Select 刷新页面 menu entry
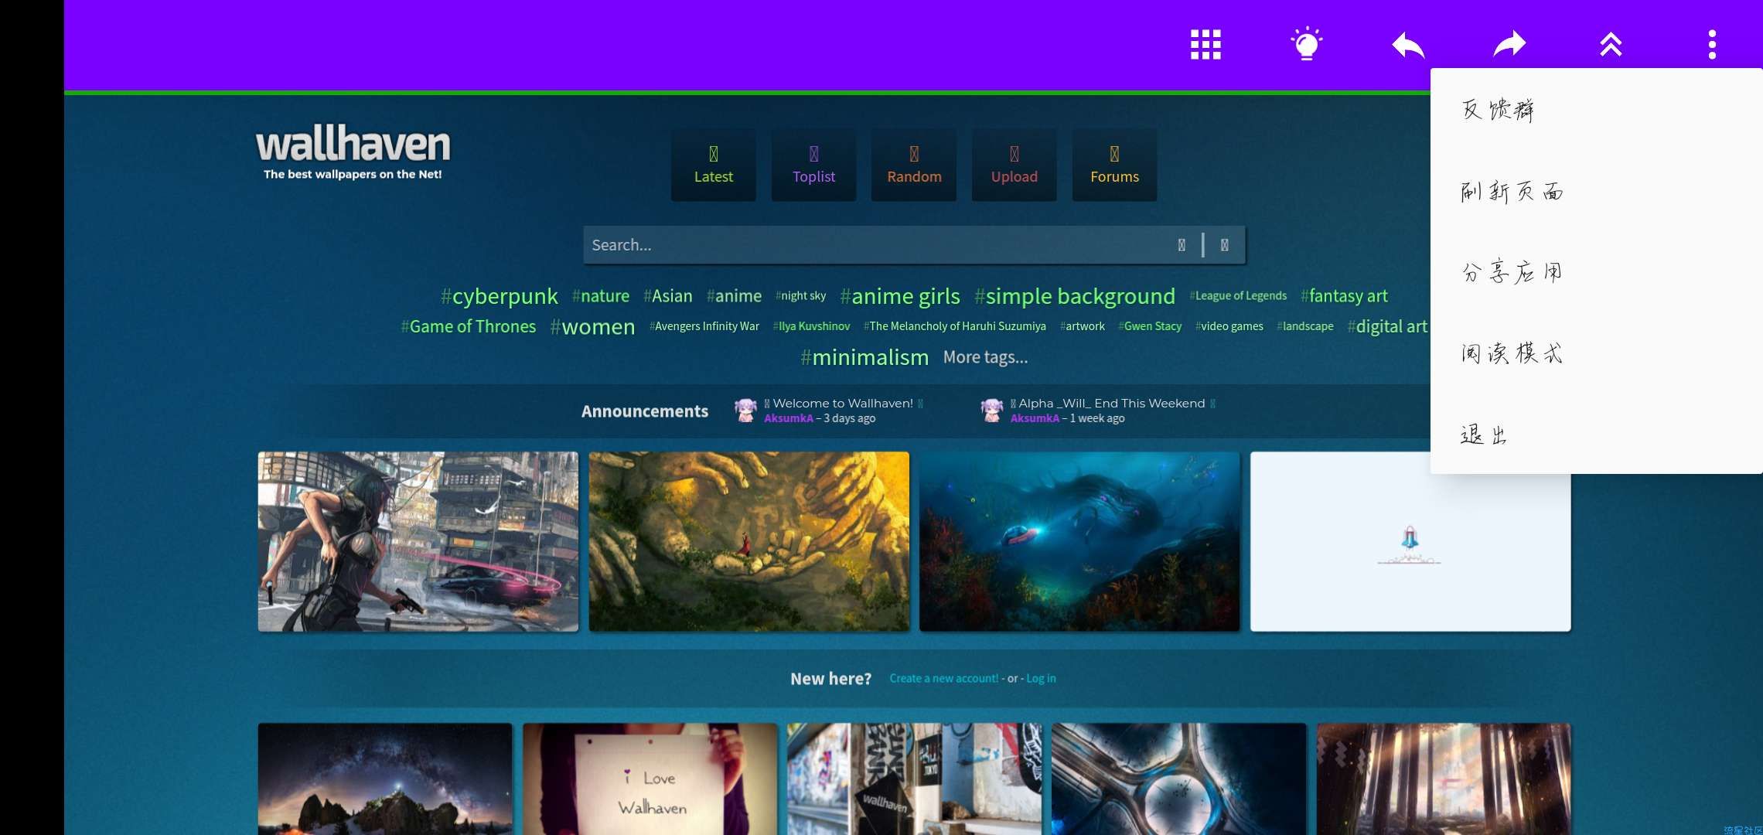This screenshot has width=1763, height=835. click(x=1596, y=191)
